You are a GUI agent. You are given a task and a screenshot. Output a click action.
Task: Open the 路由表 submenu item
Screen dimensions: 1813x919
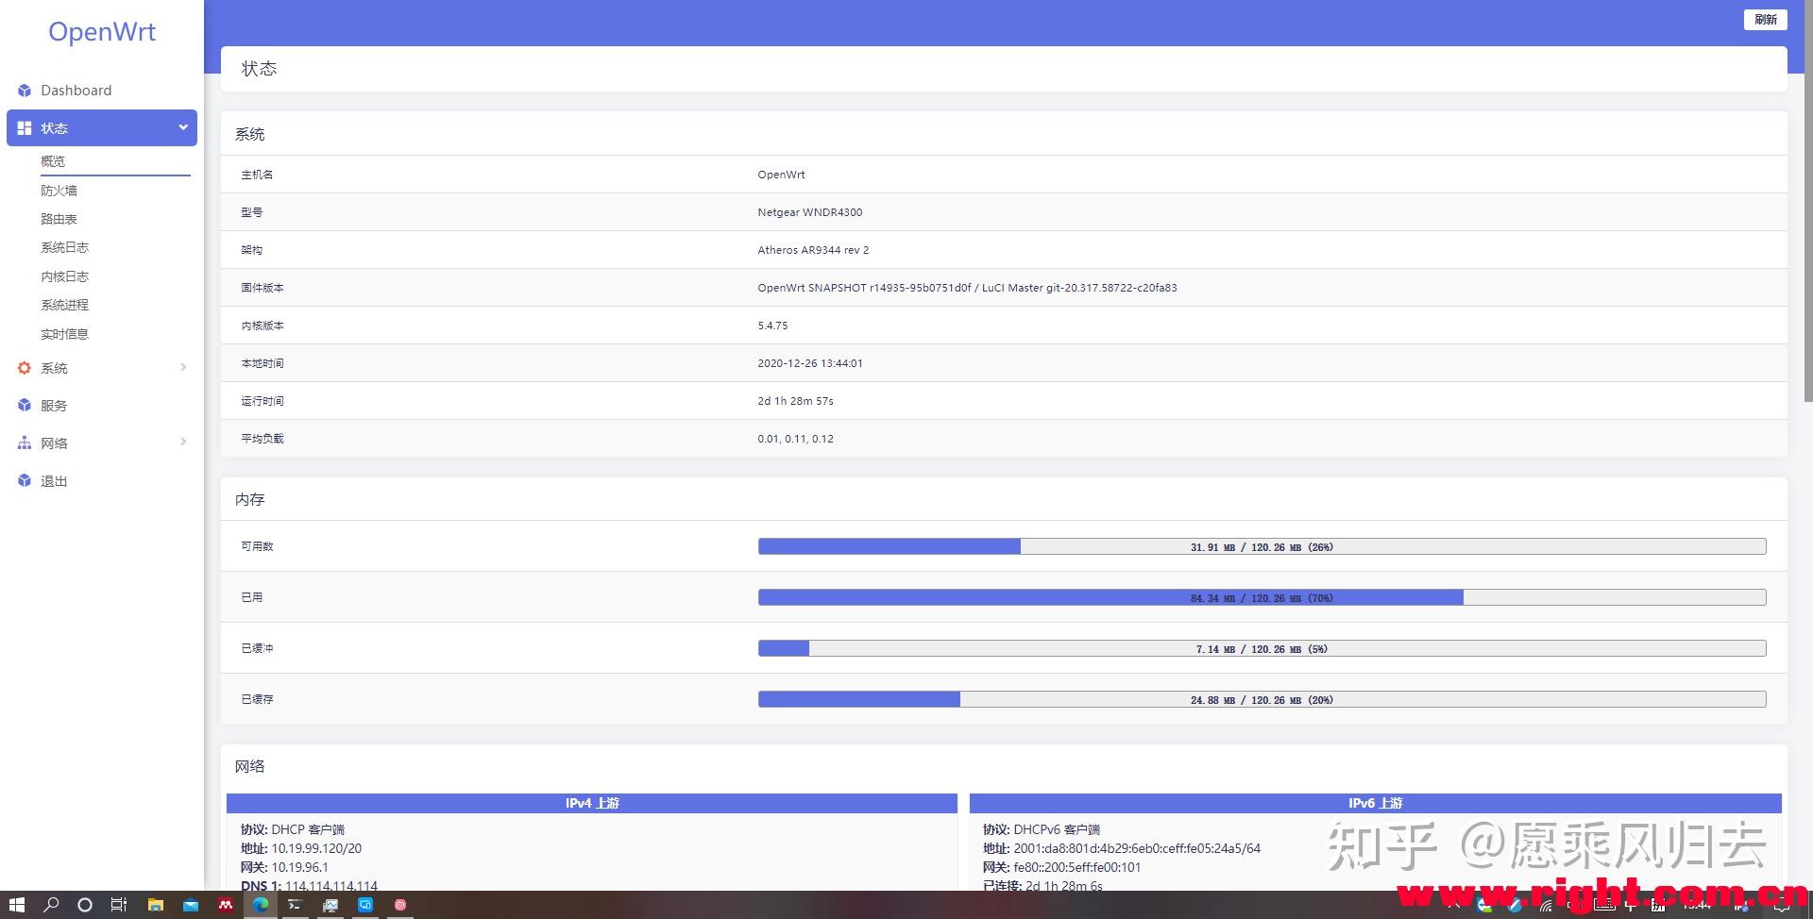[x=59, y=219]
